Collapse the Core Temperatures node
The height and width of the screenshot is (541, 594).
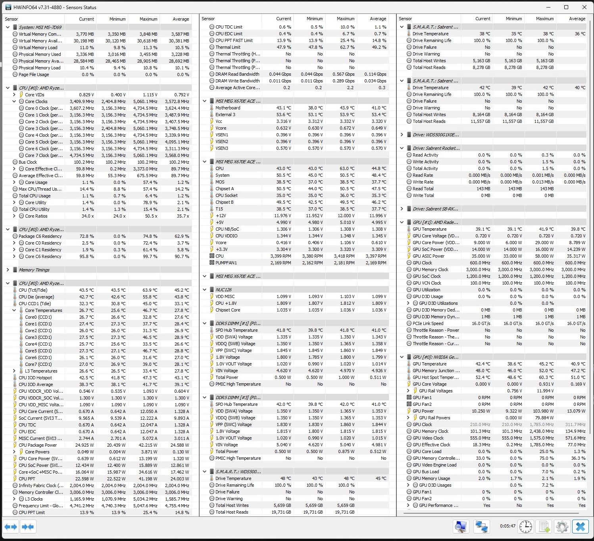click(14, 310)
